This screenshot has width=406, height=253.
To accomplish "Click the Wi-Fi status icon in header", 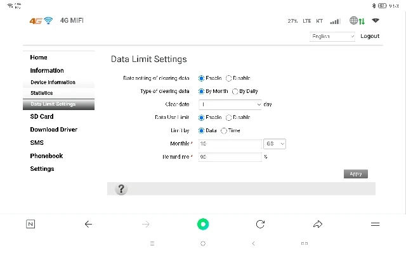I will (376, 20).
